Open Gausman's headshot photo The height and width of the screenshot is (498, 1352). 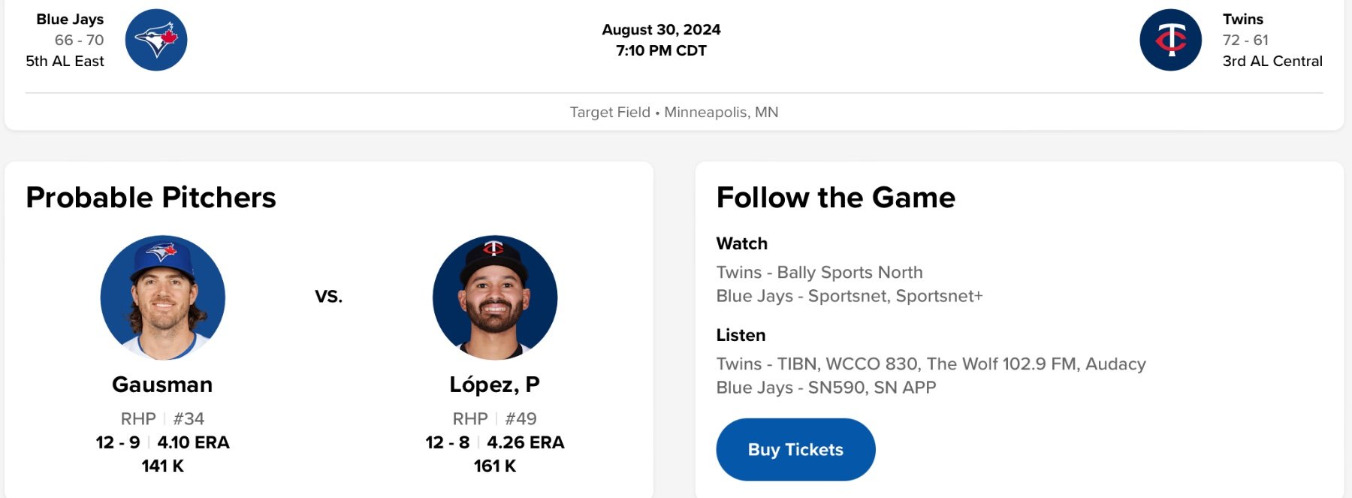click(163, 297)
